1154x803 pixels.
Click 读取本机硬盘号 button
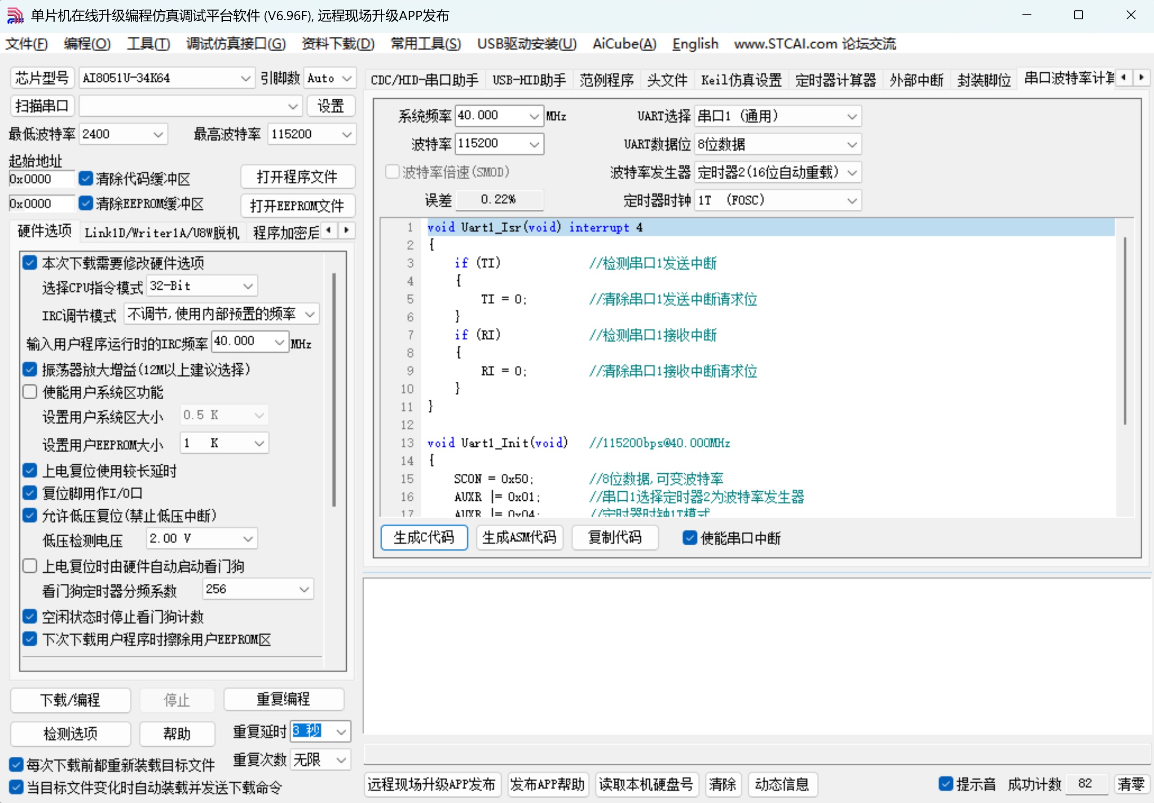tap(646, 785)
